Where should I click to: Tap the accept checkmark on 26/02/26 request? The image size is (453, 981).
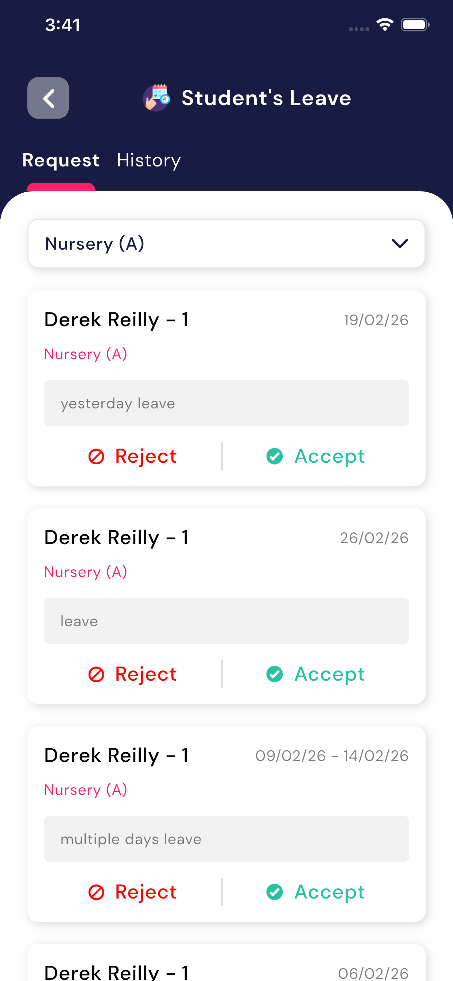click(275, 674)
